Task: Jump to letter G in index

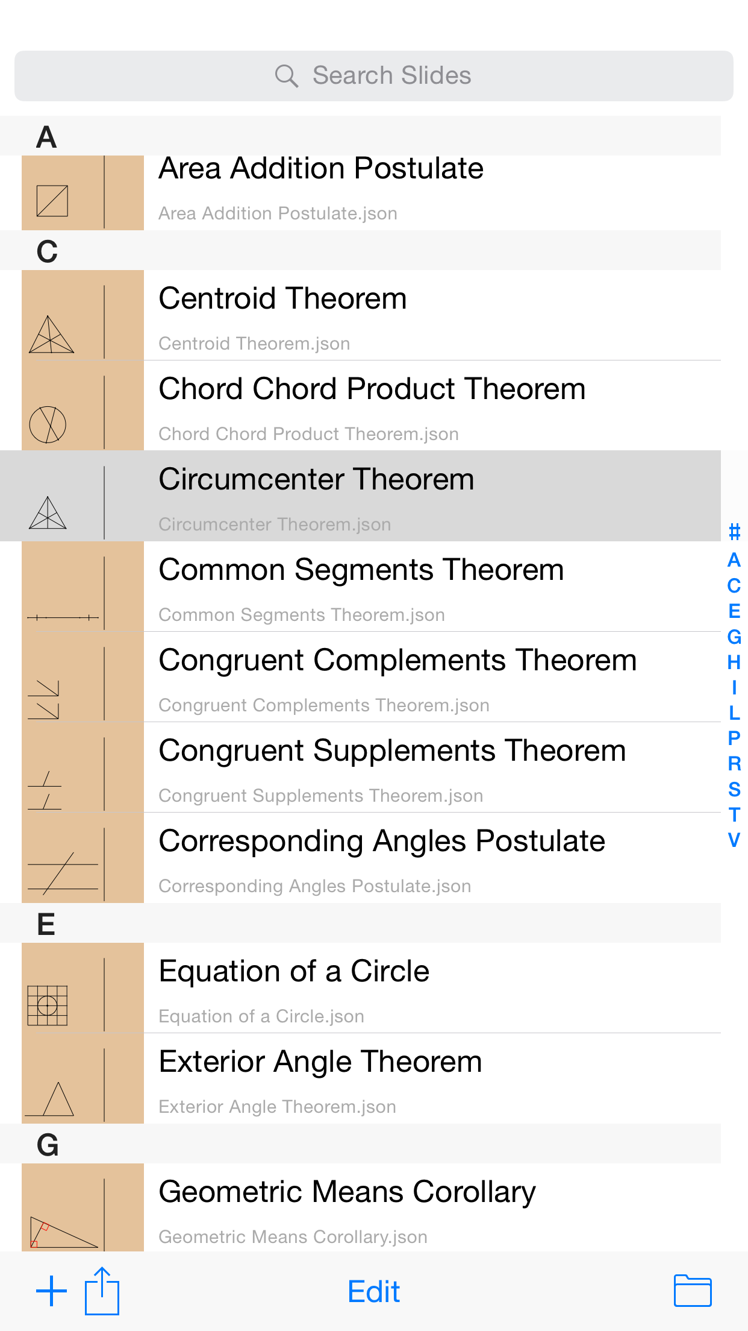Action: tap(734, 637)
